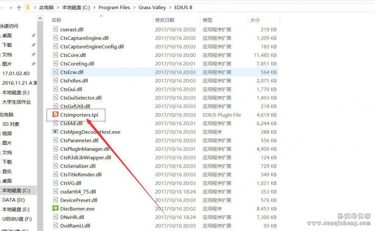This screenshot has height=231, width=375.
Task: Click the folder icon in address bar
Action: click(x=28, y=7)
